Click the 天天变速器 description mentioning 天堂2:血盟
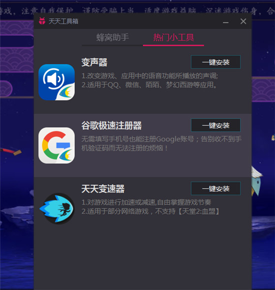275x290 pixels. pyautogui.click(x=150, y=211)
